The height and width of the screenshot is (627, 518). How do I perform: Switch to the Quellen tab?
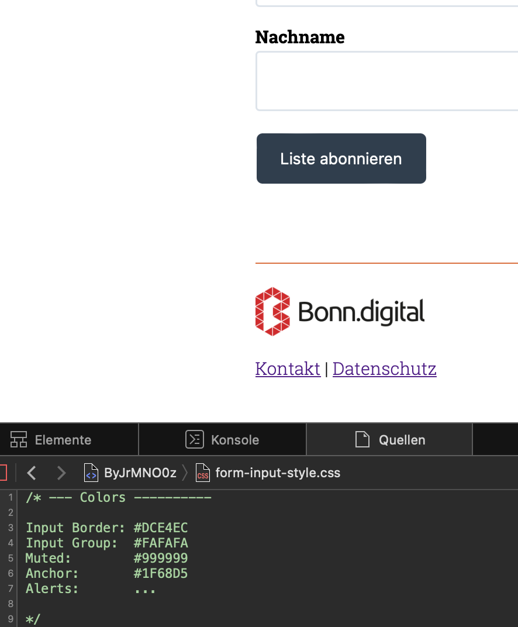pyautogui.click(x=389, y=439)
